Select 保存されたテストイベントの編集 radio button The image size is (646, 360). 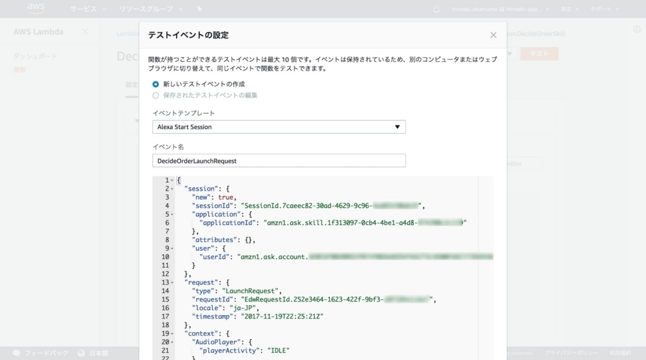click(x=156, y=95)
